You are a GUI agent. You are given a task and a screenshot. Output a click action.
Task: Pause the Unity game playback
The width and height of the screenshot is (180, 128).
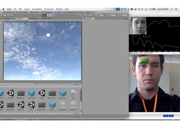(x=48, y=16)
